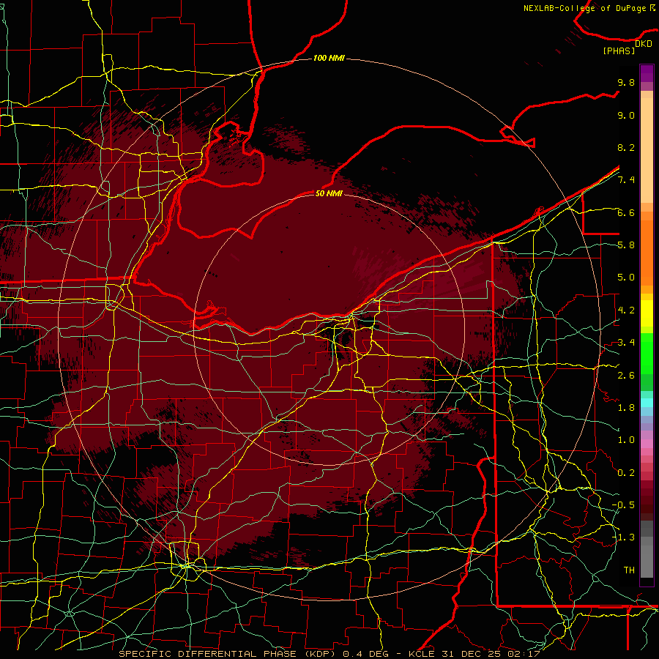
Task: Select the 1.0 value on the scale
Action: tap(626, 440)
